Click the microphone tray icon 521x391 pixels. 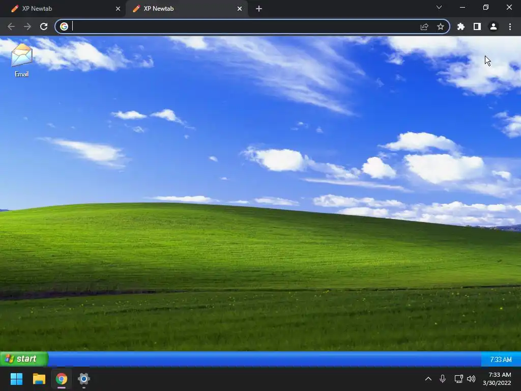(443, 379)
